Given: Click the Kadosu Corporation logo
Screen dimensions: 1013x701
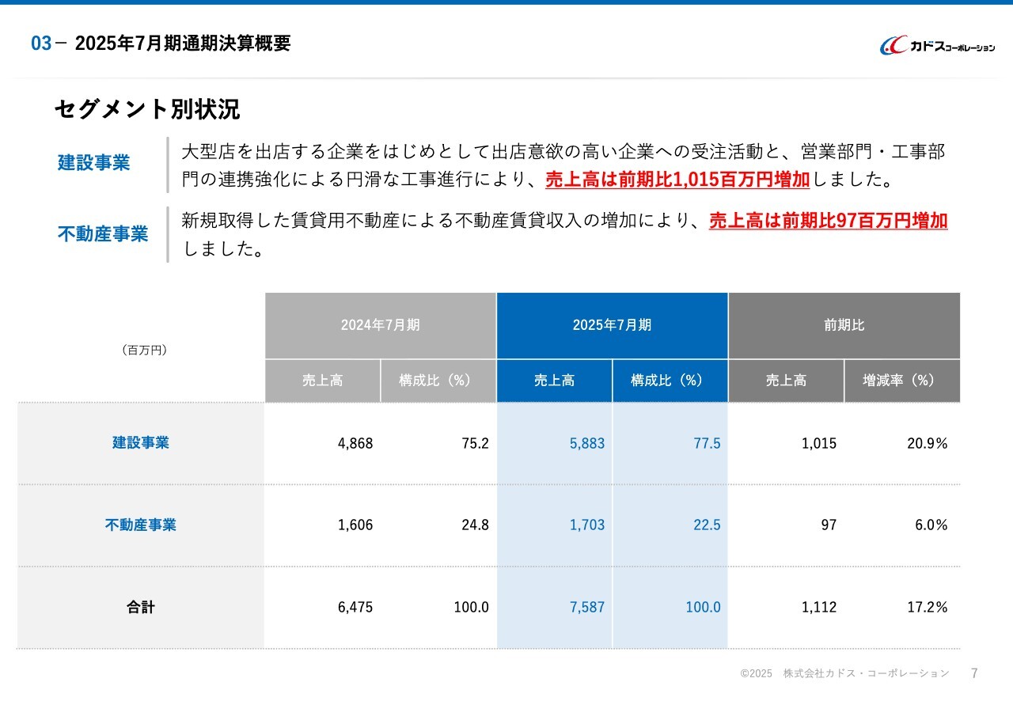Looking at the screenshot, I should (x=938, y=46).
